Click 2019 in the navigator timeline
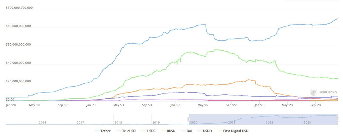The width and height of the screenshot is (343, 136). (156, 122)
